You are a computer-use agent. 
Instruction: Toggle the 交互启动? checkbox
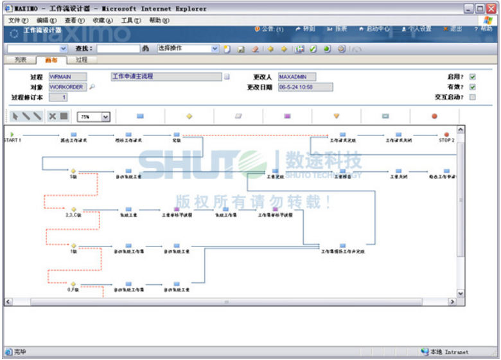473,97
